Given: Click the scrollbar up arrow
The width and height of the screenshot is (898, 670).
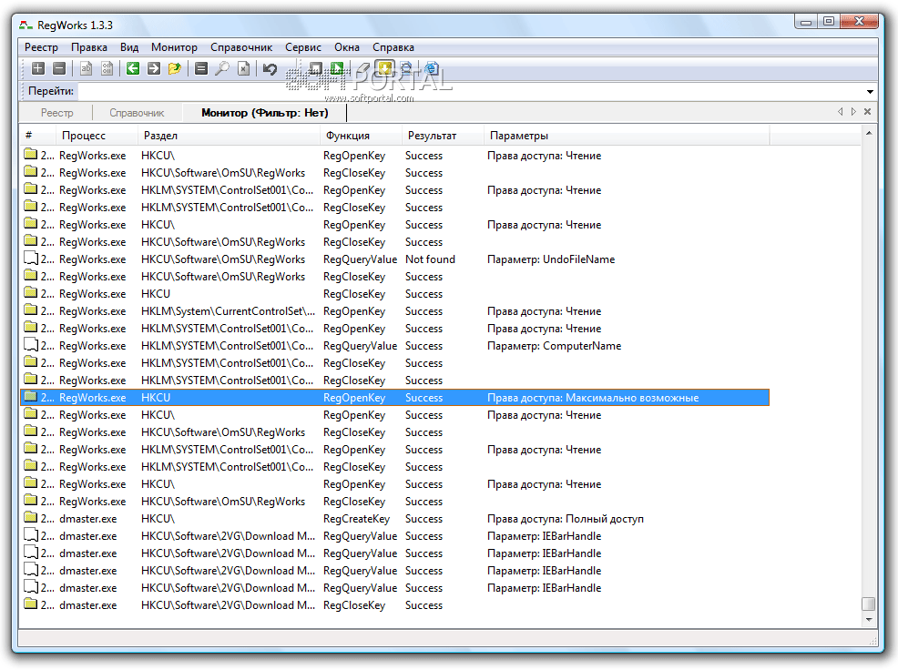Looking at the screenshot, I should [x=869, y=133].
